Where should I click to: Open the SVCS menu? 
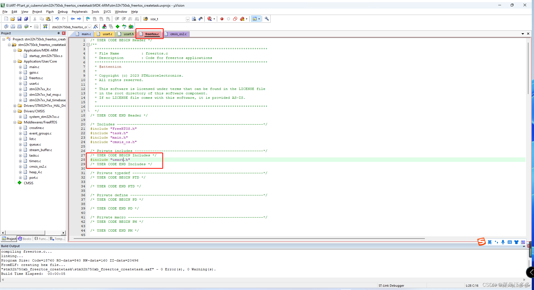tap(107, 12)
